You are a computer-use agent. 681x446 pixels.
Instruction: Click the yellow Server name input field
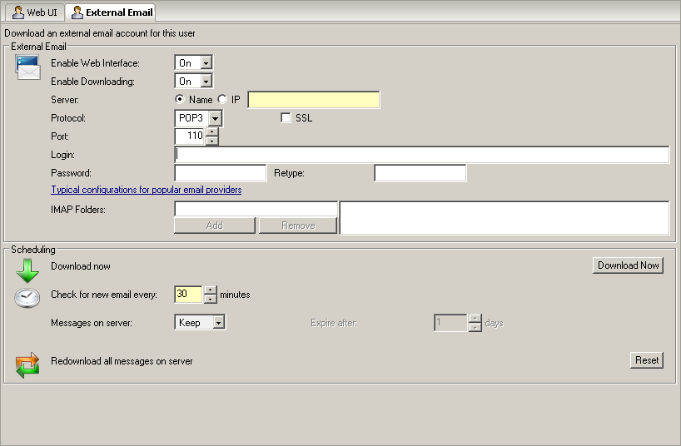pyautogui.click(x=313, y=100)
